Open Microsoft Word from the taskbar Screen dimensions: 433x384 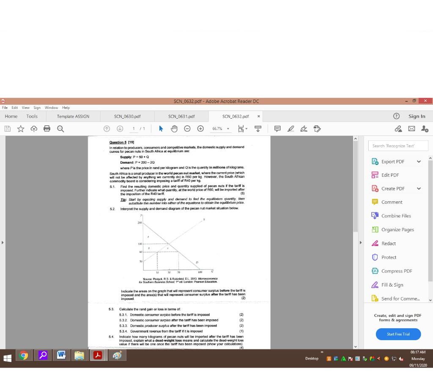tap(61, 355)
